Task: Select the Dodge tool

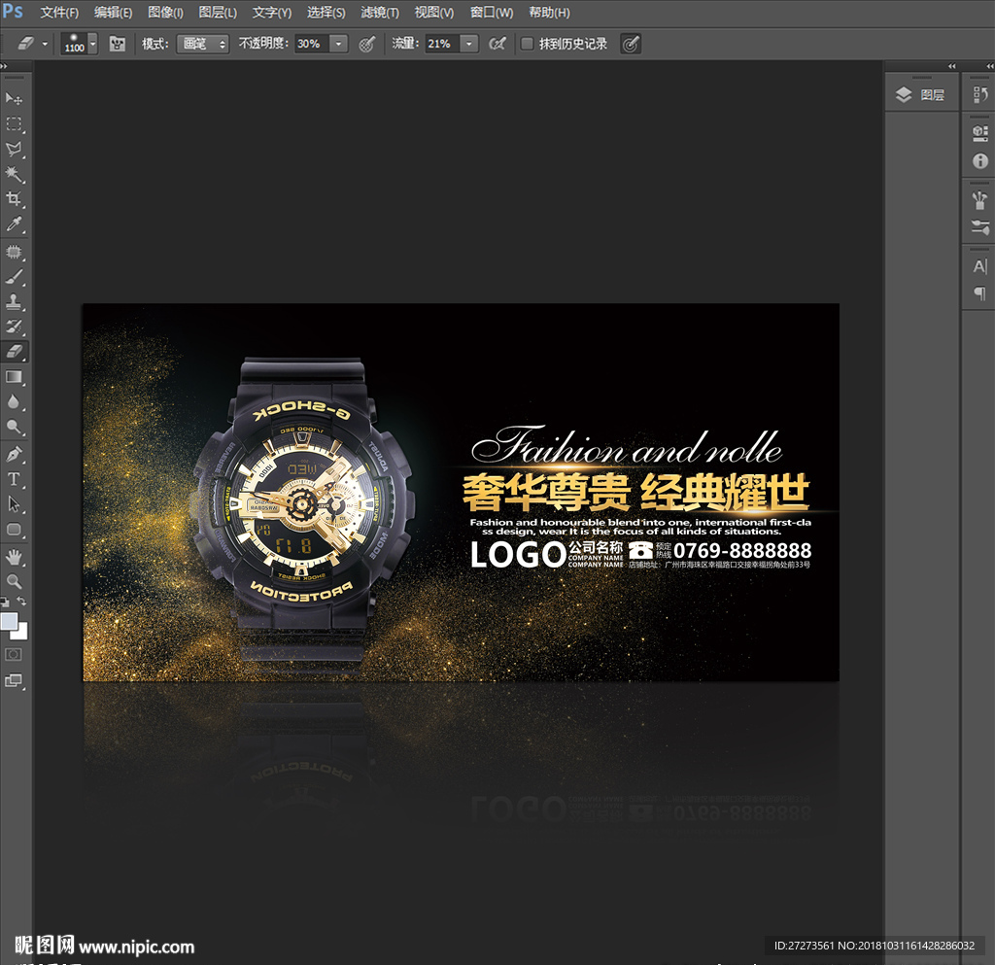Action: point(14,427)
